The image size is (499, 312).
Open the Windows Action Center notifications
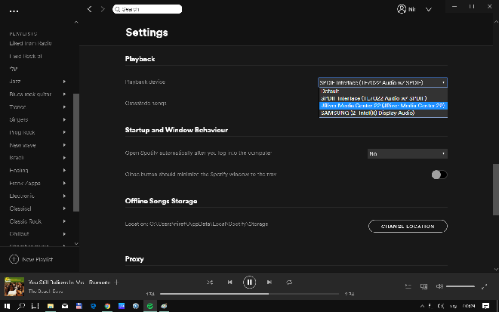(485, 306)
